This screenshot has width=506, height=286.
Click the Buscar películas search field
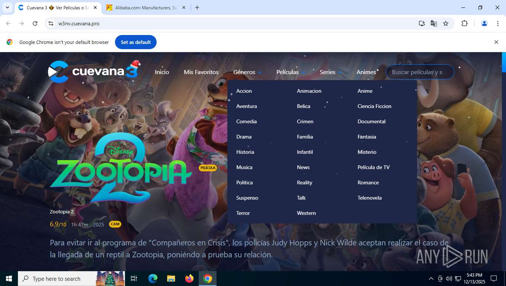(420, 72)
